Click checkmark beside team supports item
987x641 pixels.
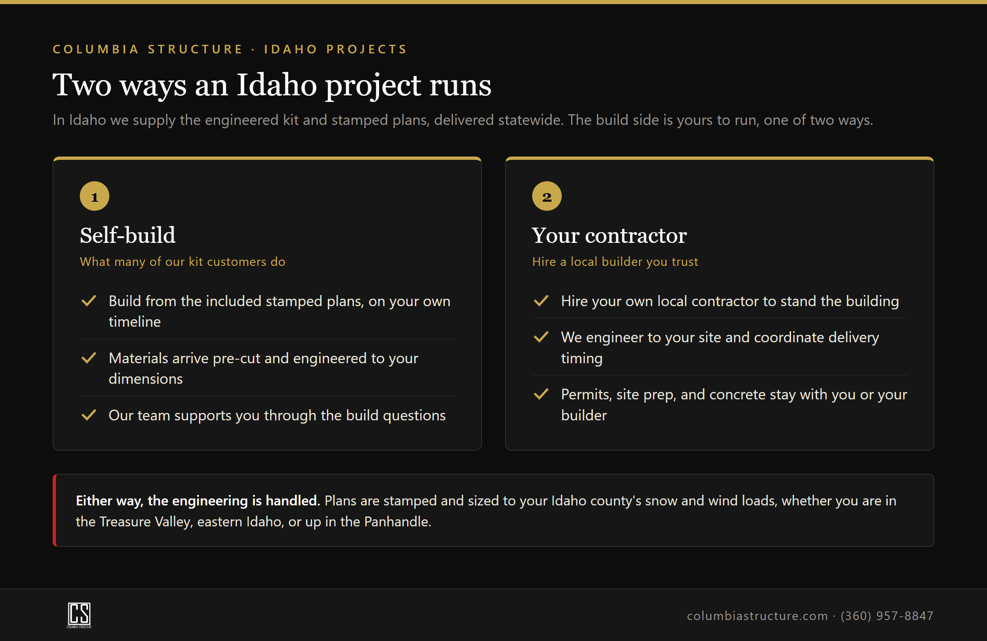[x=89, y=415]
